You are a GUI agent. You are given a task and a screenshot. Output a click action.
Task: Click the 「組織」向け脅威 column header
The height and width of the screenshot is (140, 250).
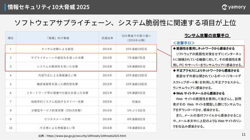click(x=57, y=38)
